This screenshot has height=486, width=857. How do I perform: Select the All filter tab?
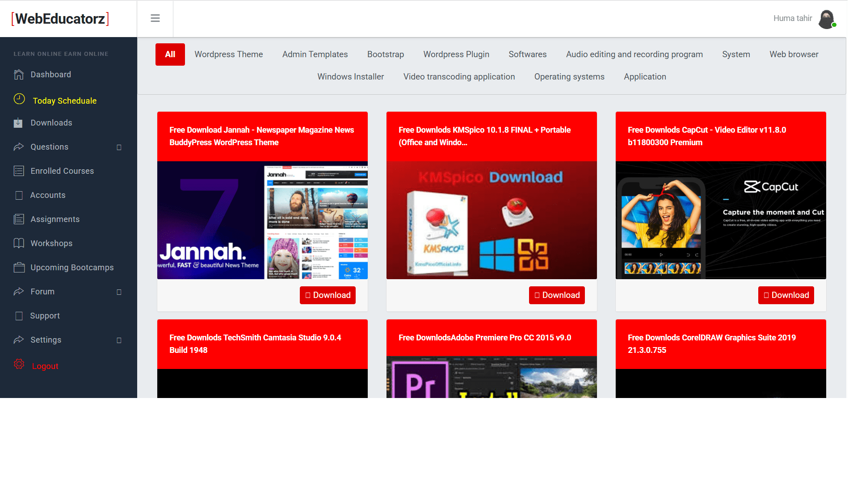pyautogui.click(x=170, y=54)
